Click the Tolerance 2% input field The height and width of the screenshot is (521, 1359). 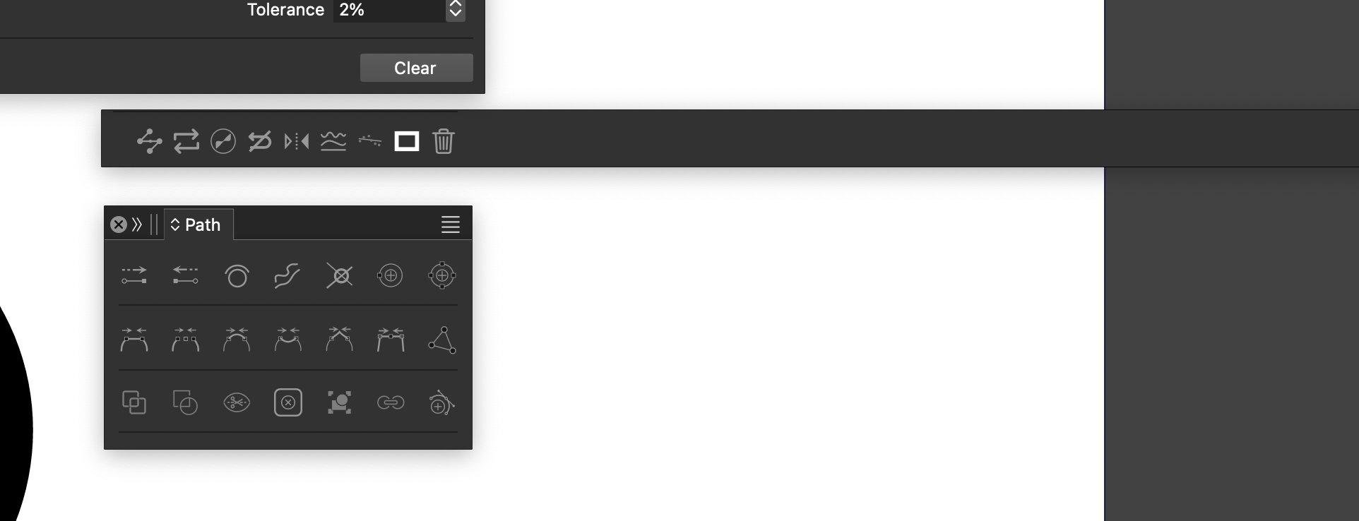pos(390,10)
